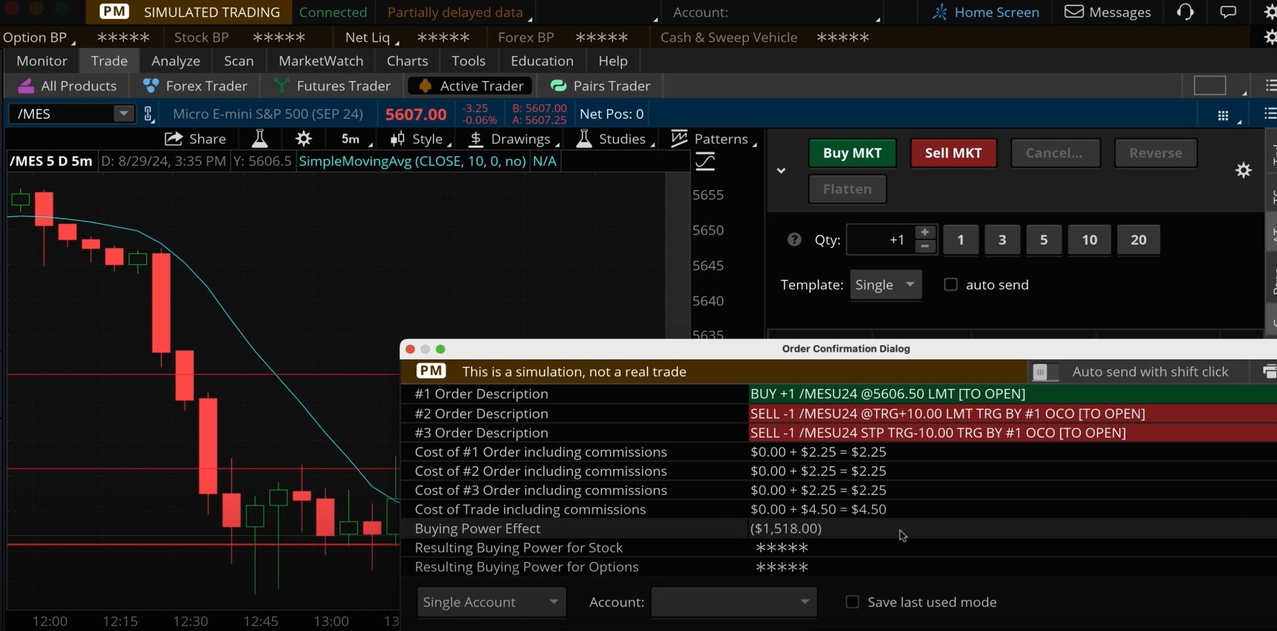1277x631 pixels.
Task: Select quantity preset 20
Action: (x=1138, y=240)
